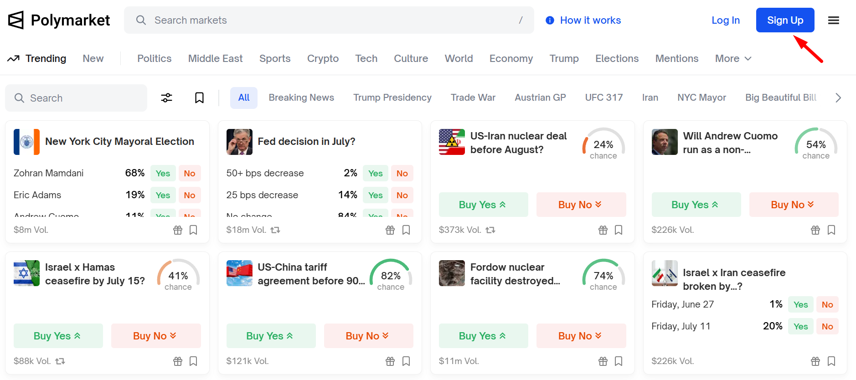Click the info icon beside How it works
856x380 pixels.
point(550,21)
